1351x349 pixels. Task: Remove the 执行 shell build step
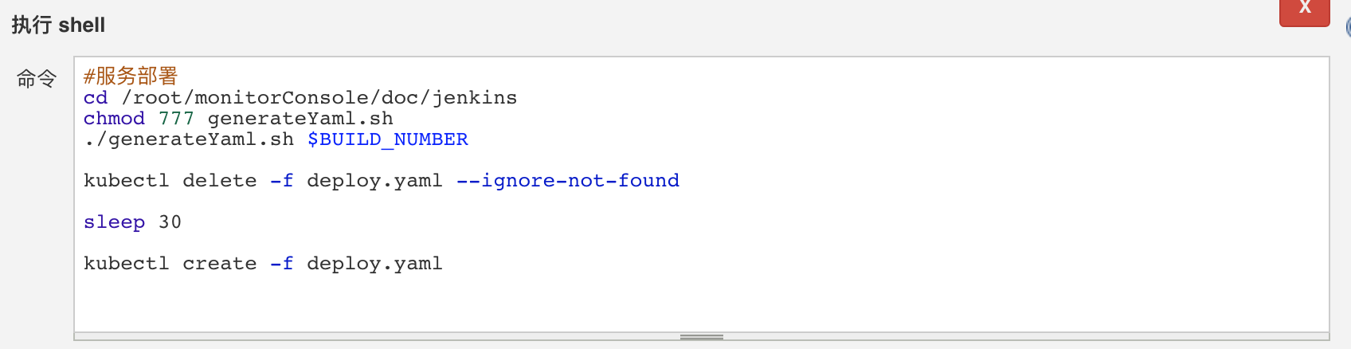(x=1304, y=10)
